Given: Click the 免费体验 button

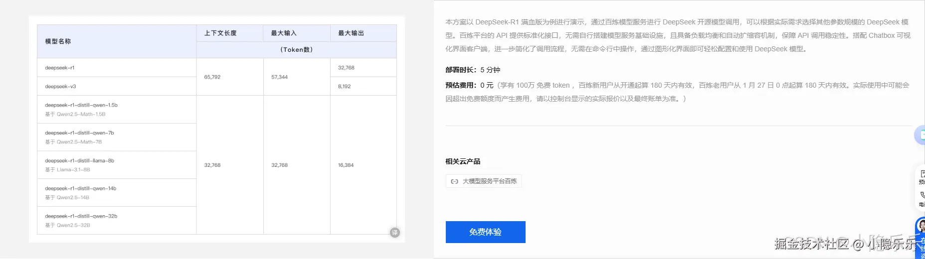Looking at the screenshot, I should [485, 232].
